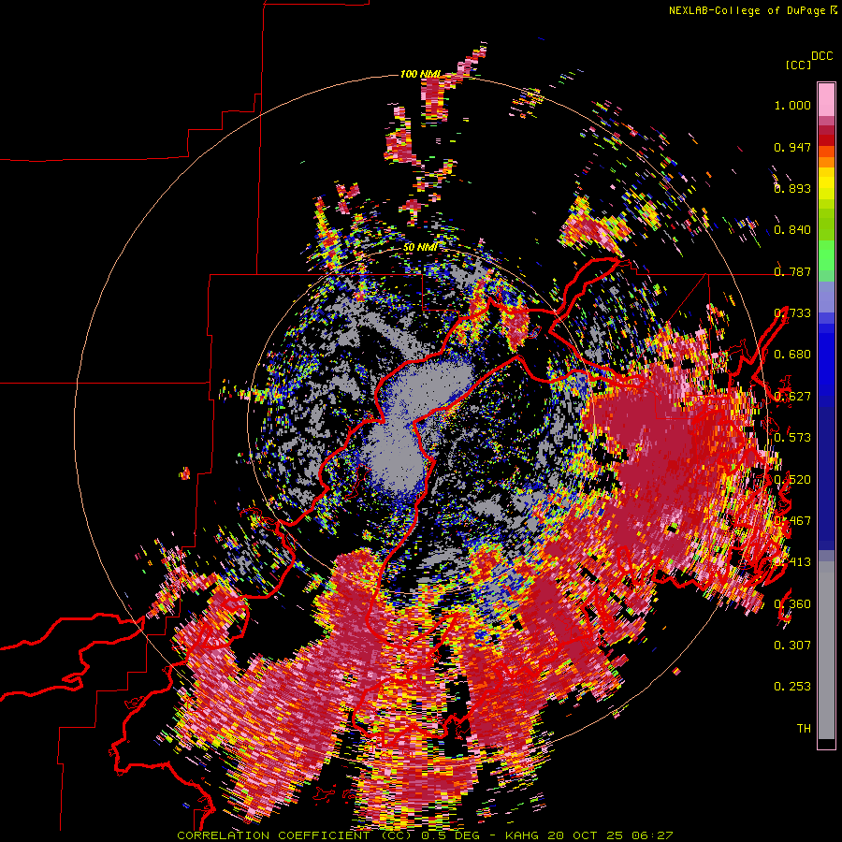842x842 pixels.
Task: Click the NEXLAB-College of DuPage label
Action: 747,10
